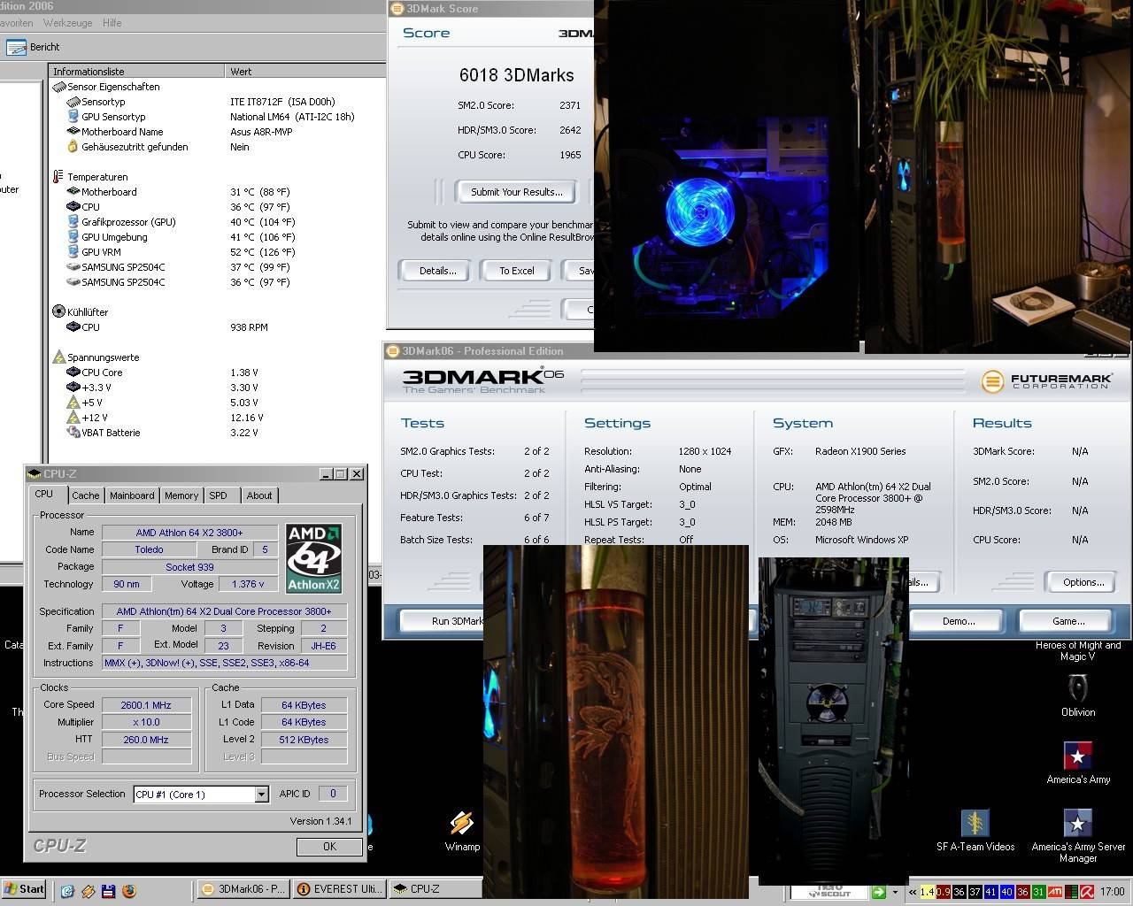Viewport: 1133px width, 906px height.
Task: Click the Gehäusezutritt gefunden lock icon
Action: [73, 147]
